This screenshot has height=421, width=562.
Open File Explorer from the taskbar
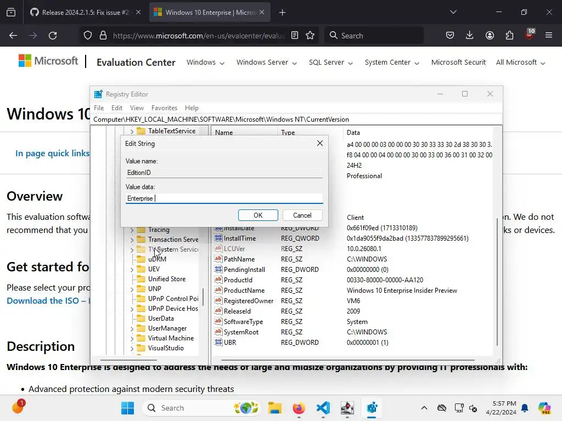point(274,408)
